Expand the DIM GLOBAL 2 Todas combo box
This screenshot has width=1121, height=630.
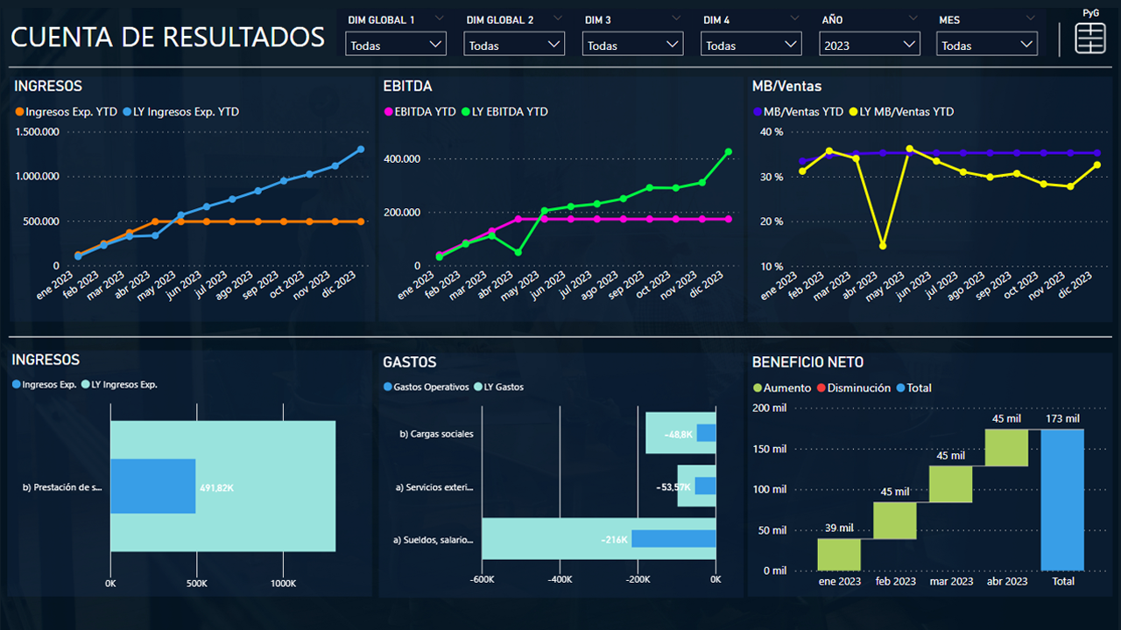[514, 45]
